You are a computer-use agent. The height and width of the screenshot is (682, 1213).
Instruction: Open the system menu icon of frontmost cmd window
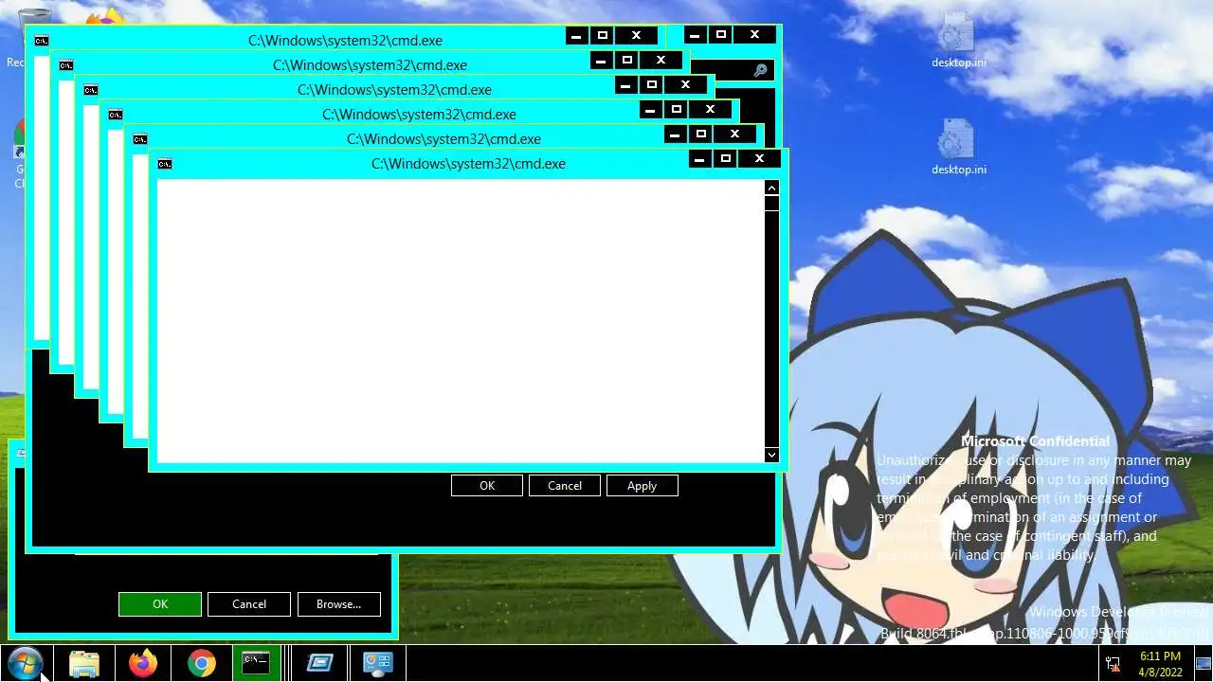click(x=165, y=164)
